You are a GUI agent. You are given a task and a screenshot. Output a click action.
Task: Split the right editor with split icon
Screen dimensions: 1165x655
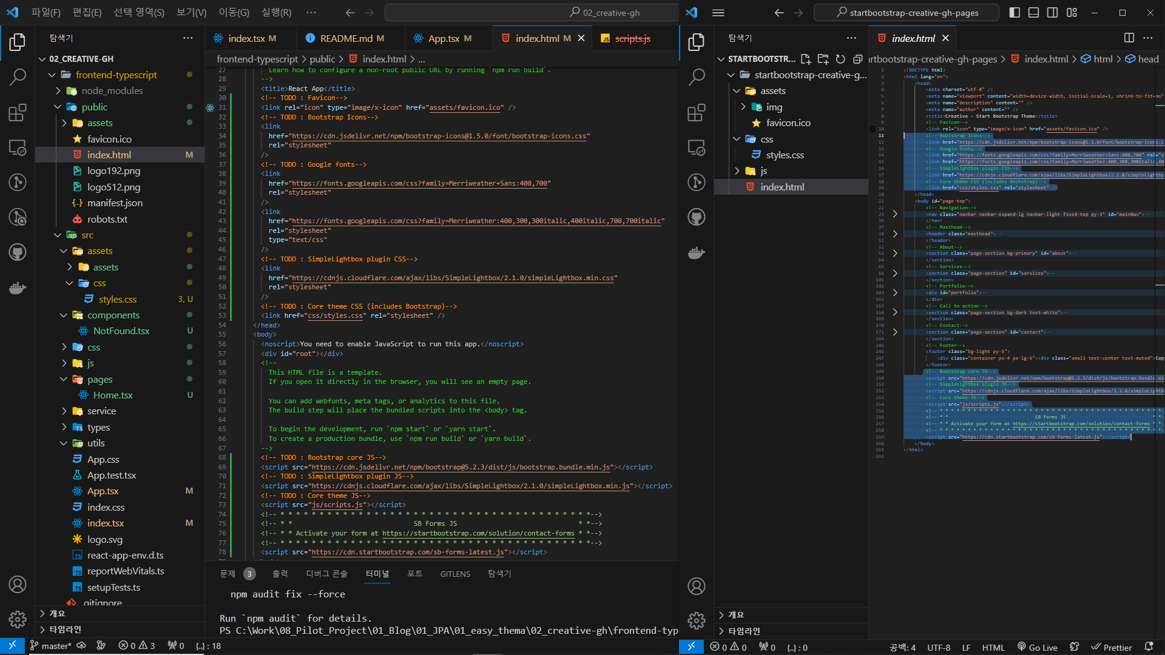pyautogui.click(x=1129, y=38)
